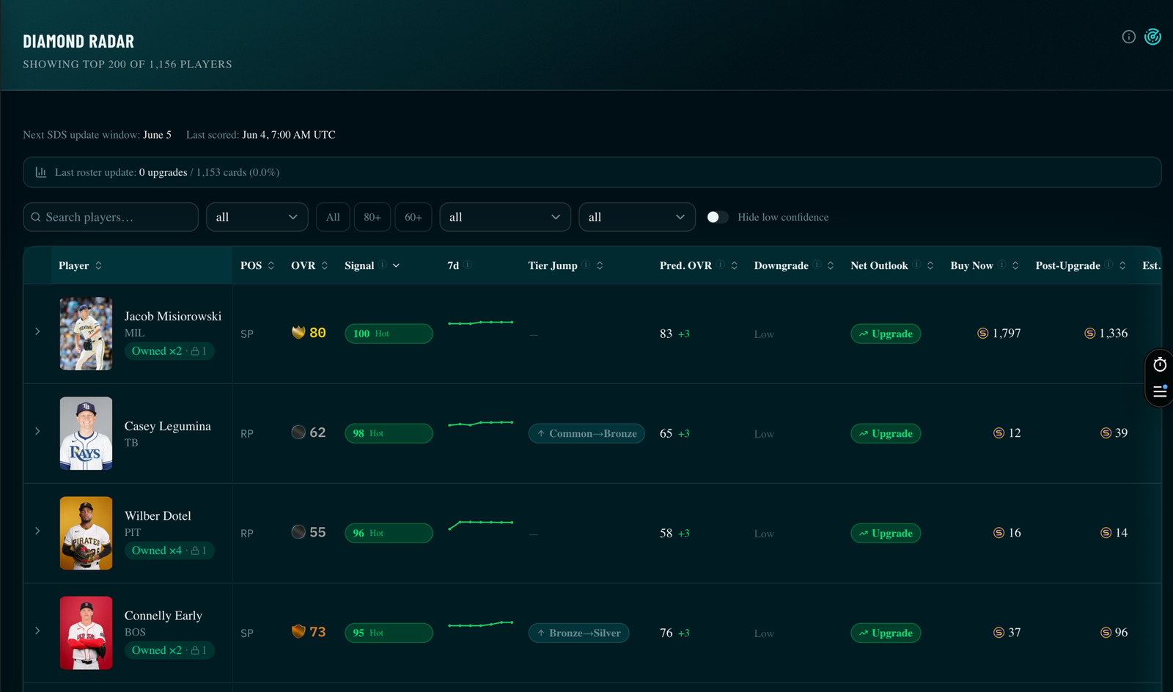The height and width of the screenshot is (692, 1173).
Task: Open the info icon in the header
Action: (x=1128, y=37)
